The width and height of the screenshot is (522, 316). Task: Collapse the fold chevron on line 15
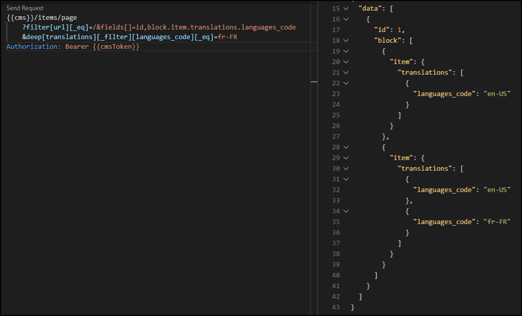(346, 9)
